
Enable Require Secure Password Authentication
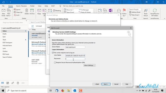point(55,63)
